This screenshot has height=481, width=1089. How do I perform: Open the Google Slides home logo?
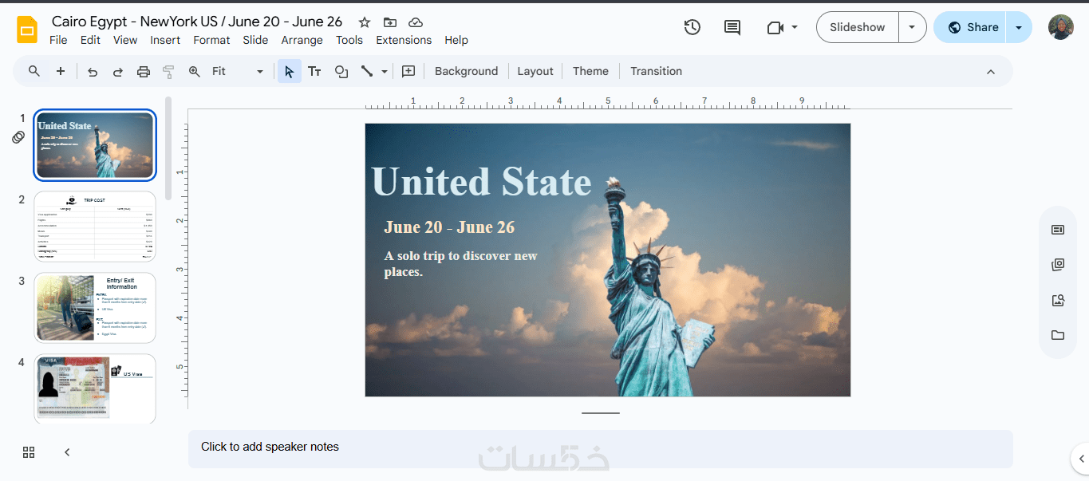[x=27, y=30]
